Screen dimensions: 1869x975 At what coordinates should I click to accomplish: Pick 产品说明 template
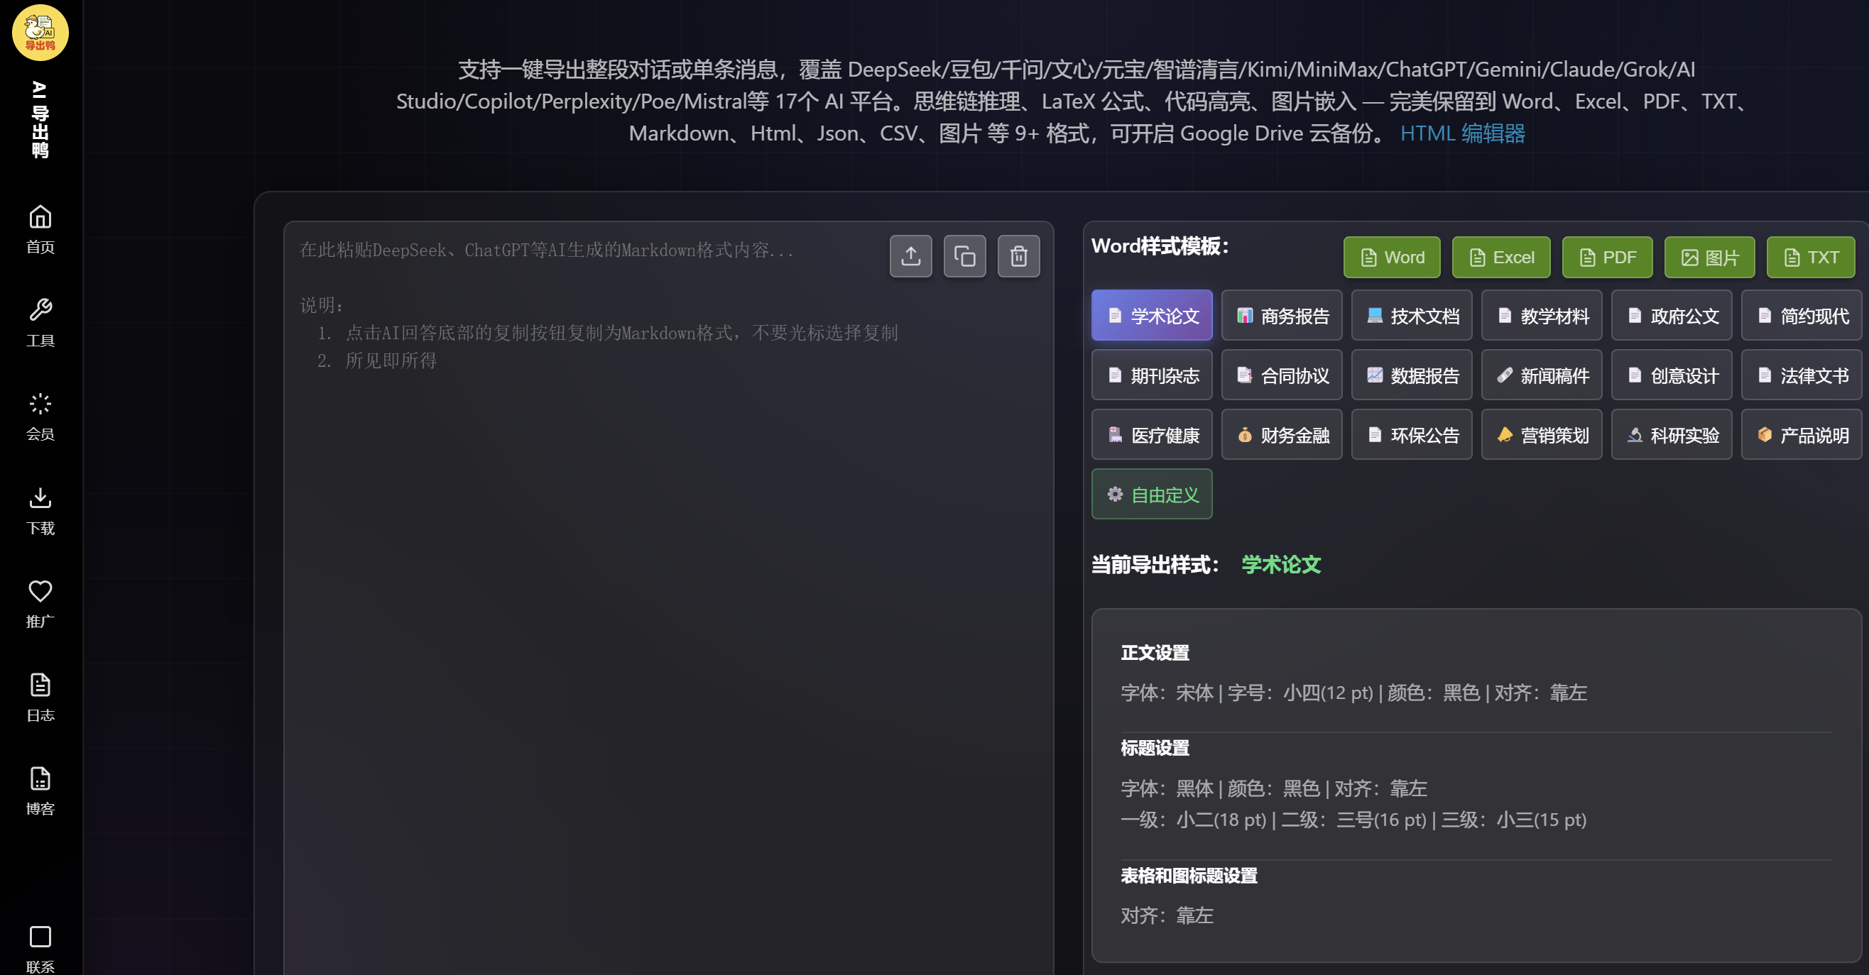pyautogui.click(x=1802, y=434)
